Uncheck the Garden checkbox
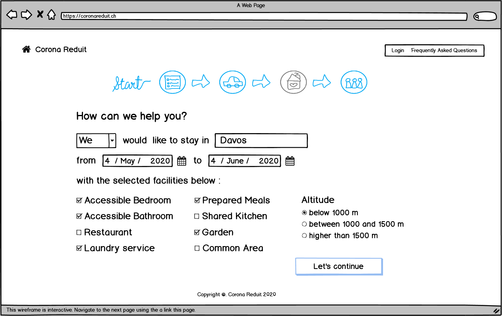The image size is (502, 316). (x=197, y=233)
